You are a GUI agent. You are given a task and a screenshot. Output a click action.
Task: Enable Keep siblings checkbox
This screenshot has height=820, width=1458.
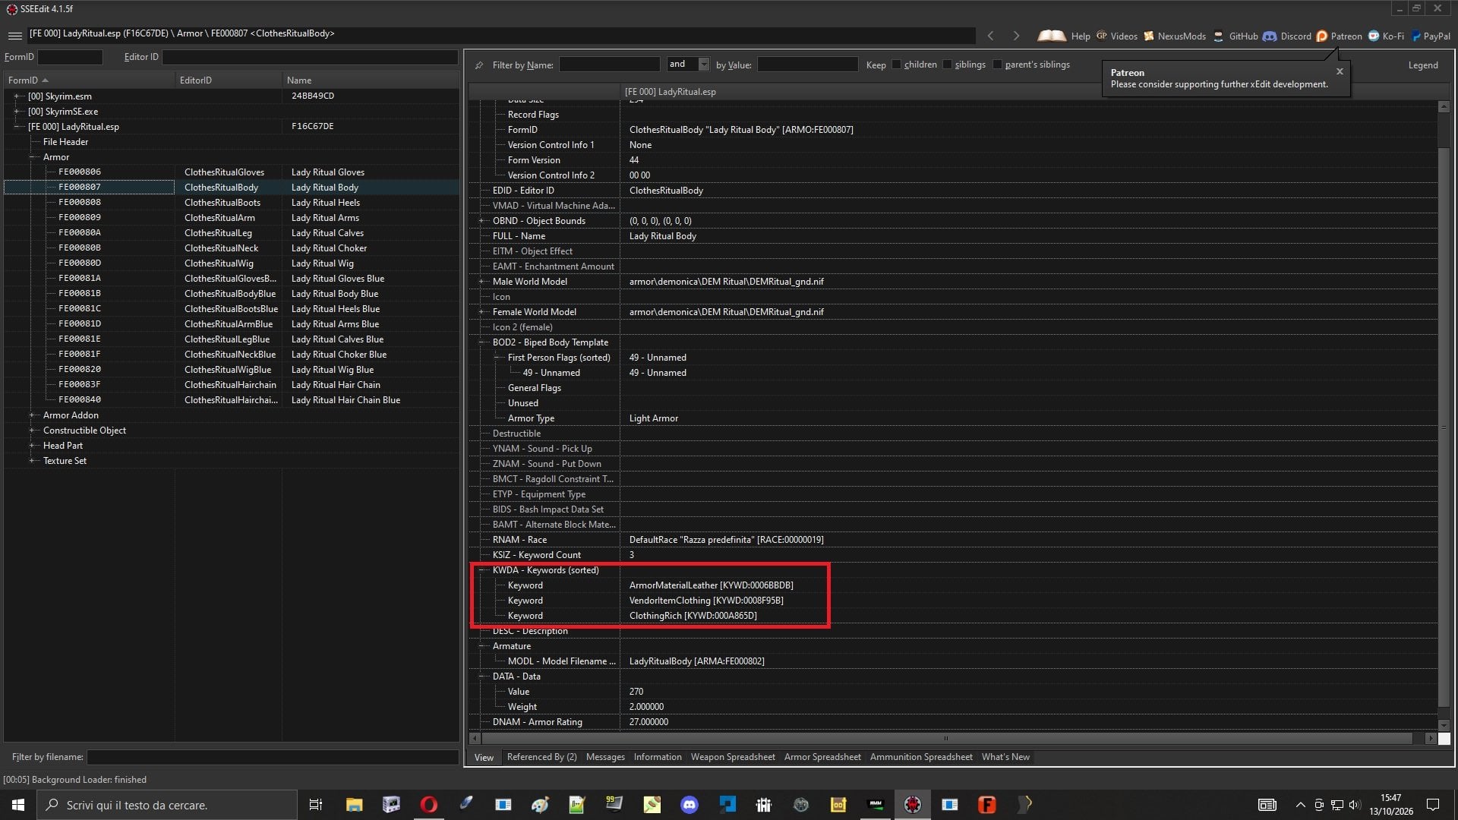click(x=947, y=65)
